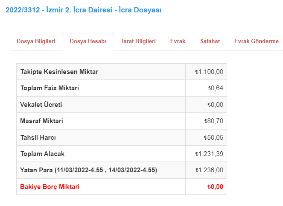The image size is (283, 206).
Task: Select the ₺1.231,39 total amount
Action: 209,154
